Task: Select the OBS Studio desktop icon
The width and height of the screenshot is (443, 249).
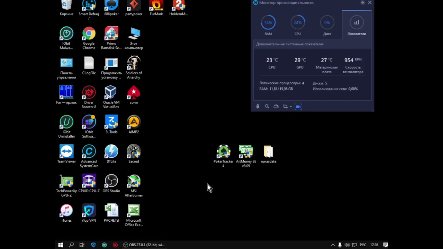Action: pos(111,184)
